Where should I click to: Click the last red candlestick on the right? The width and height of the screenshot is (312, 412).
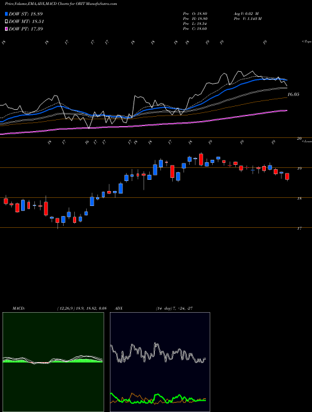tap(287, 177)
